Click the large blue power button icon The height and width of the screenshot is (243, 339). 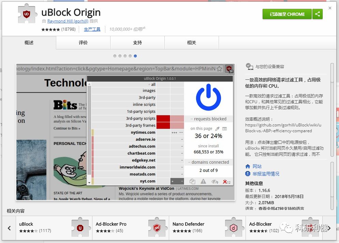pyautogui.click(x=208, y=97)
